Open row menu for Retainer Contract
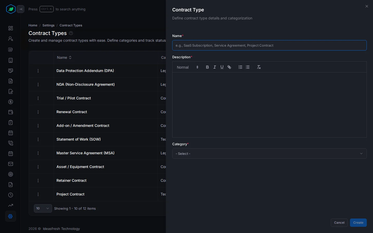373x233 pixels. pos(38,180)
